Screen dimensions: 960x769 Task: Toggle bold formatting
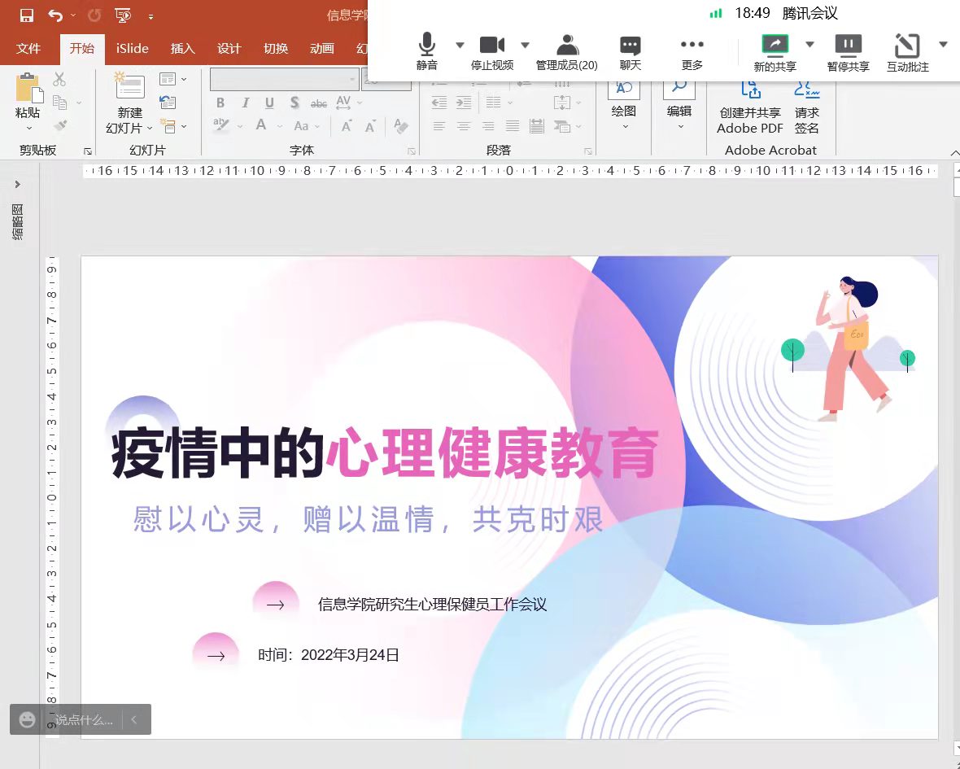(x=220, y=103)
